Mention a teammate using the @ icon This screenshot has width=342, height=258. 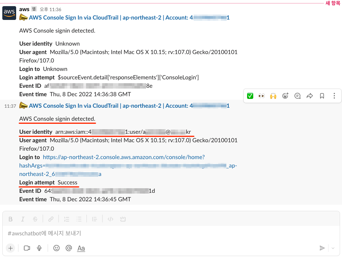(68, 248)
